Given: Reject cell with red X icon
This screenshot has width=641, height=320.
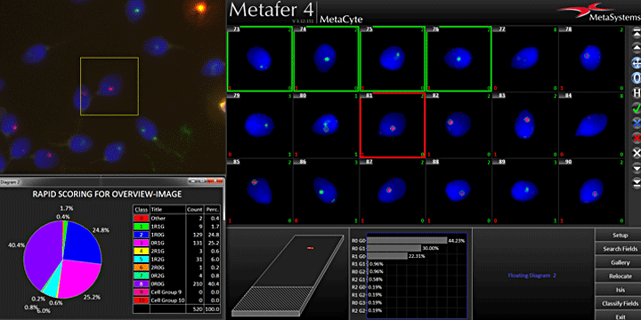Looking at the screenshot, I should tap(636, 138).
